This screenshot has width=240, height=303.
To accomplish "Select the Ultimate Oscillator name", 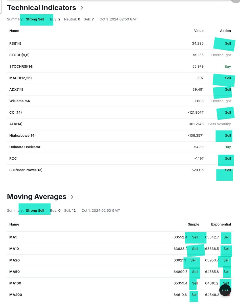I will point(25,147).
